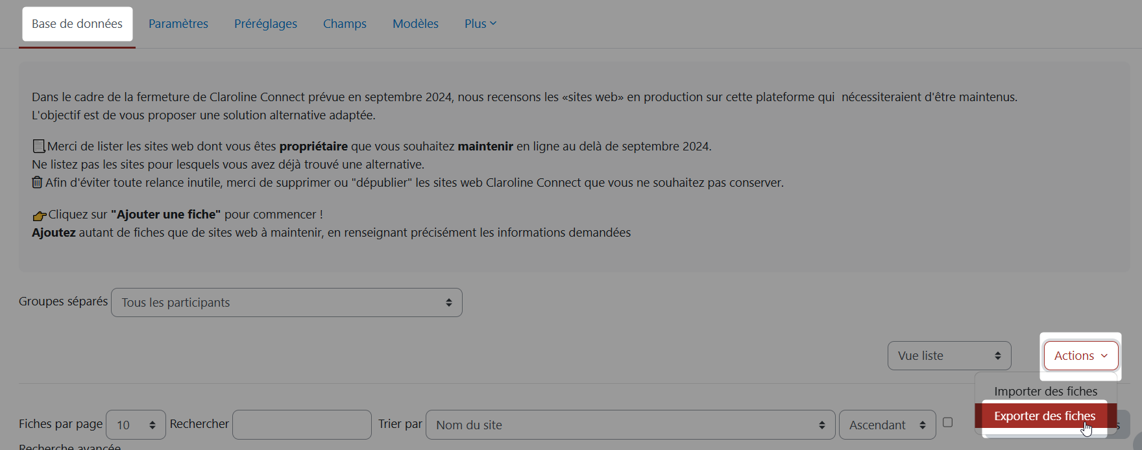Click the pointing hand icon before 'Cliquez sur'
This screenshot has height=450, width=1142.
(39, 215)
